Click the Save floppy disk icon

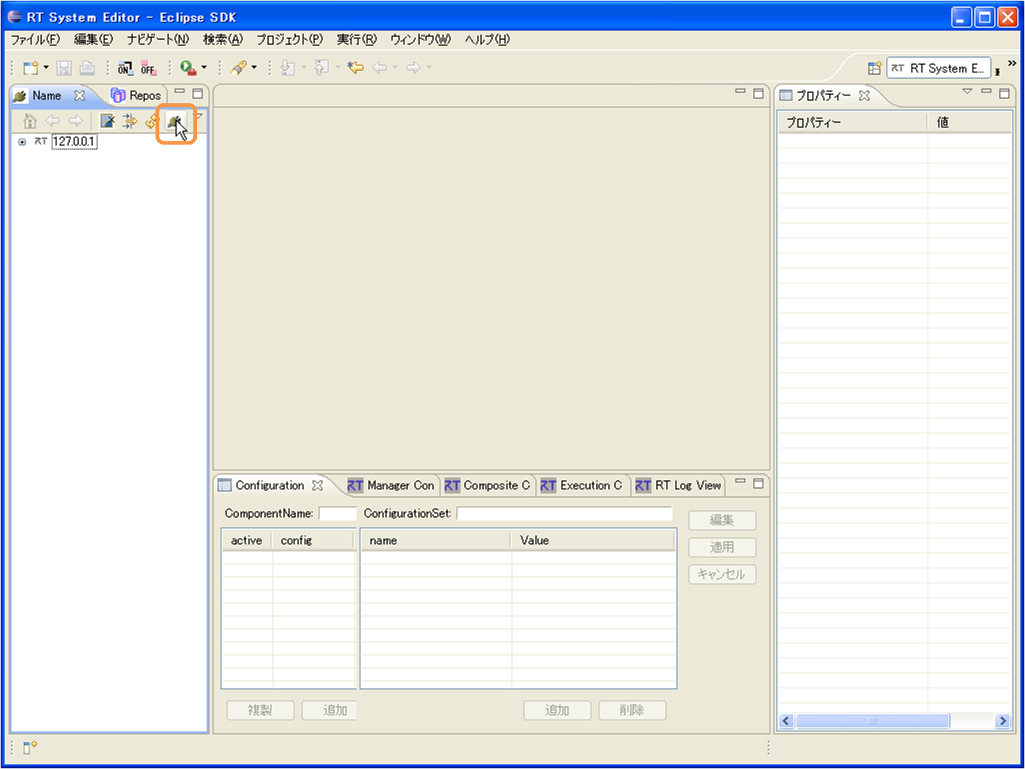64,68
